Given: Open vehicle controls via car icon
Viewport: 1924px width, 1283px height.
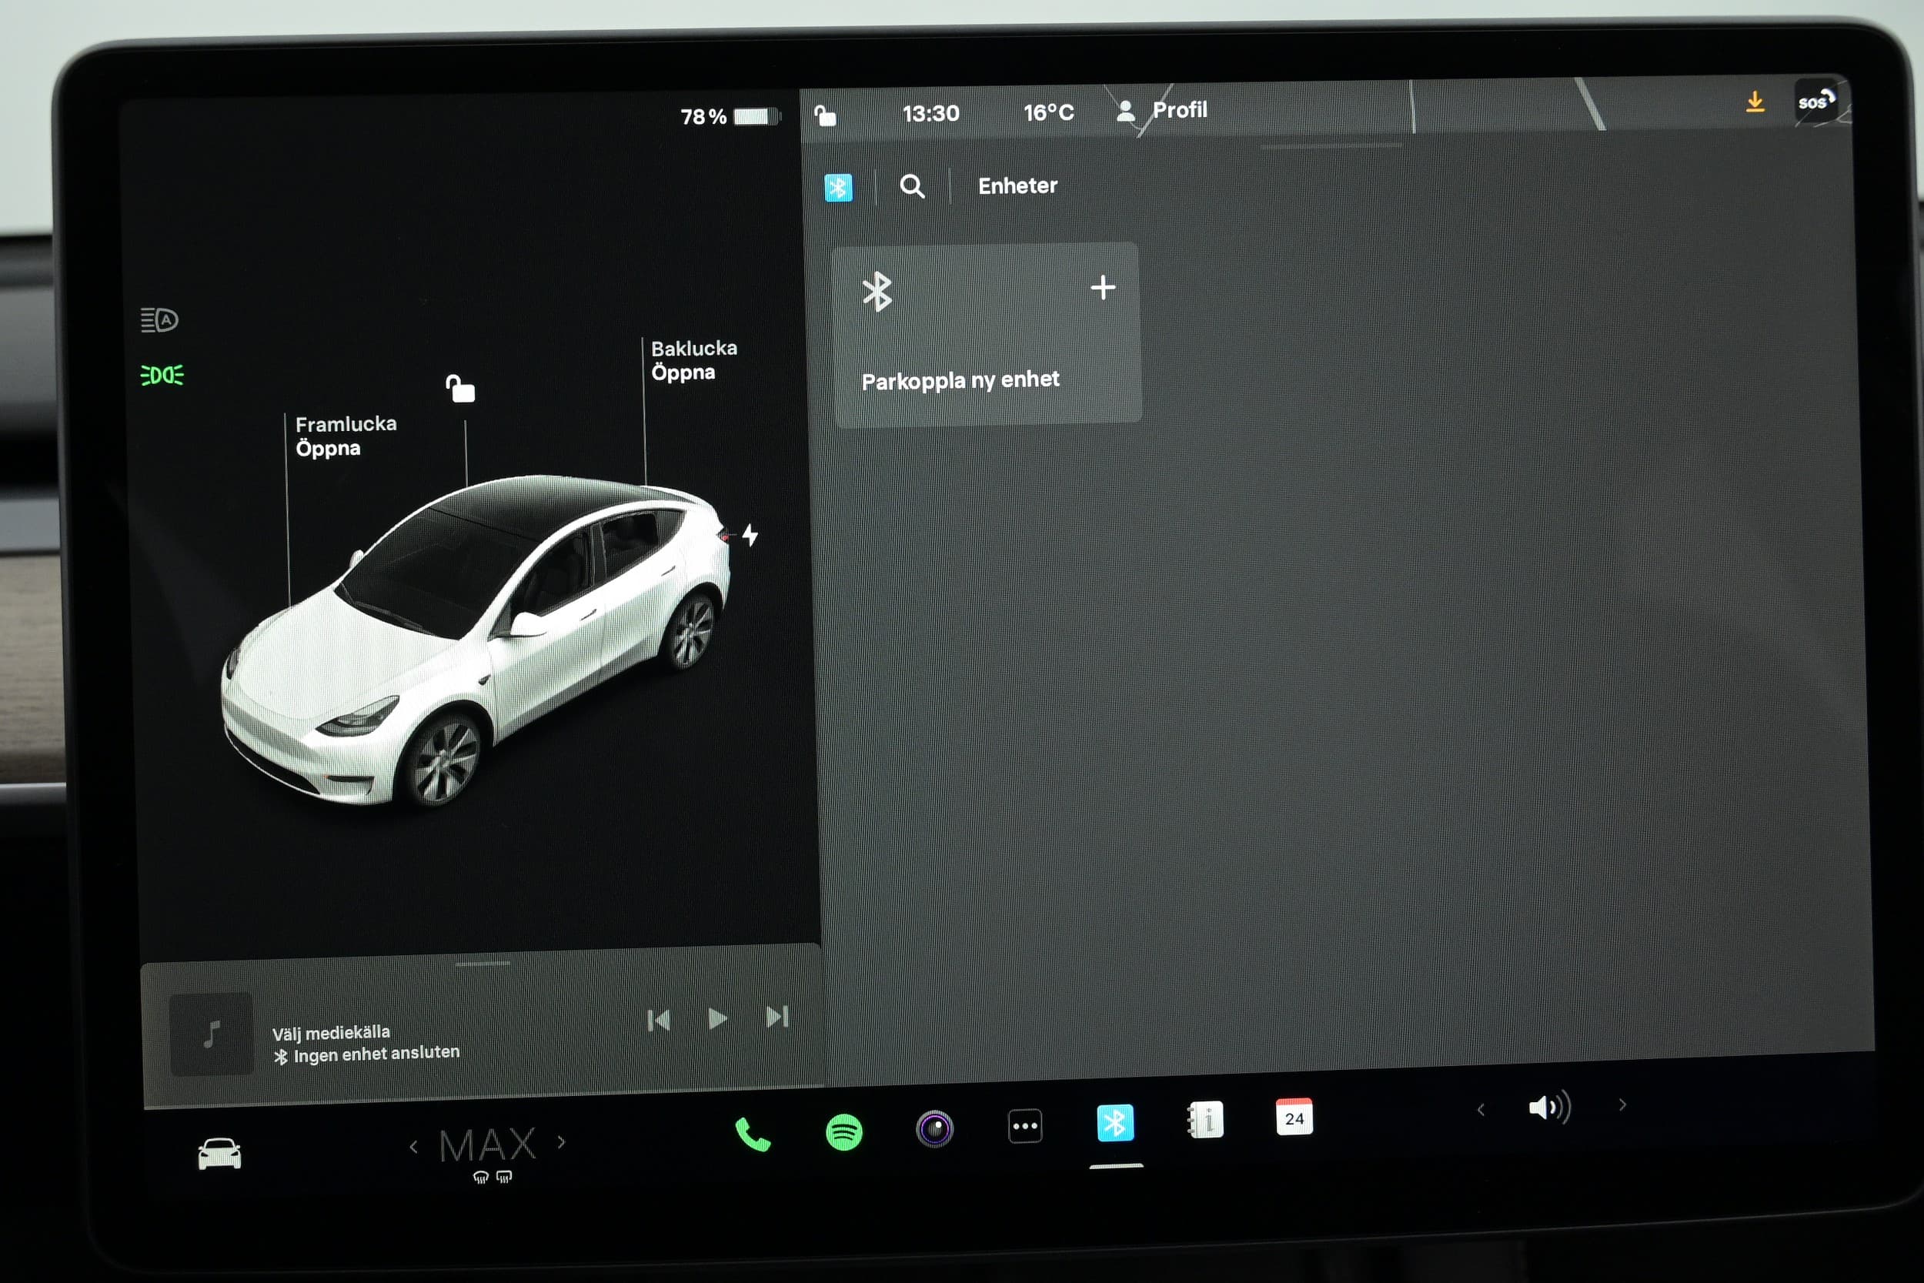Looking at the screenshot, I should pos(219,1154).
